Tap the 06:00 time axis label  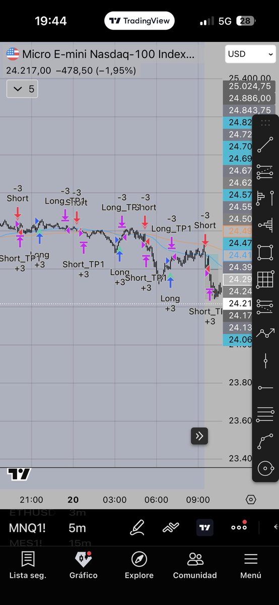[157, 500]
